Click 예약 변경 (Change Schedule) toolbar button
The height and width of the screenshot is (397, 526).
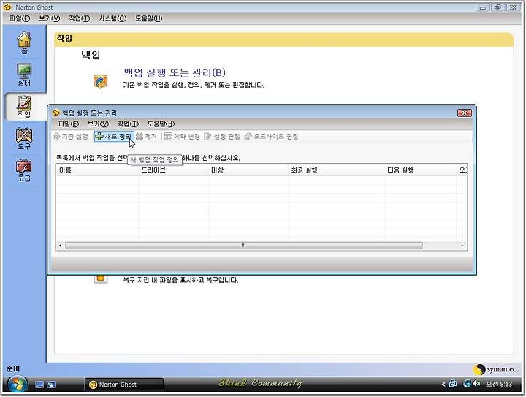pos(182,136)
